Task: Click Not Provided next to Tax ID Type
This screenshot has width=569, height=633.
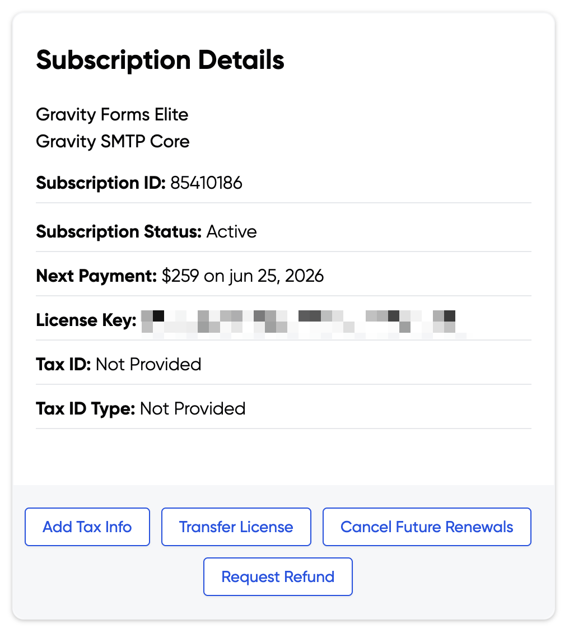Action: pos(193,408)
